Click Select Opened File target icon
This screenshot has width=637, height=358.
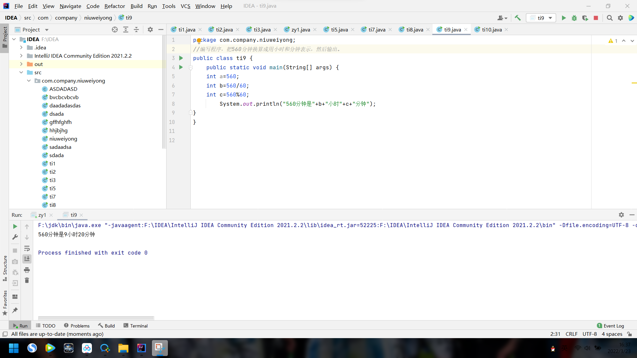pyautogui.click(x=115, y=30)
